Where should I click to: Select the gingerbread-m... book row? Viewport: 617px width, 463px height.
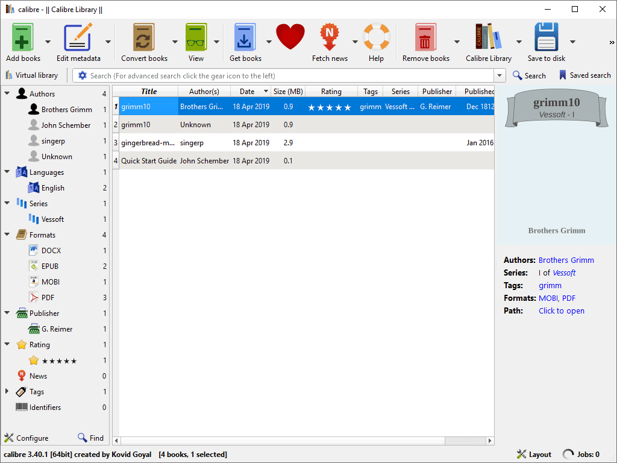click(x=303, y=142)
